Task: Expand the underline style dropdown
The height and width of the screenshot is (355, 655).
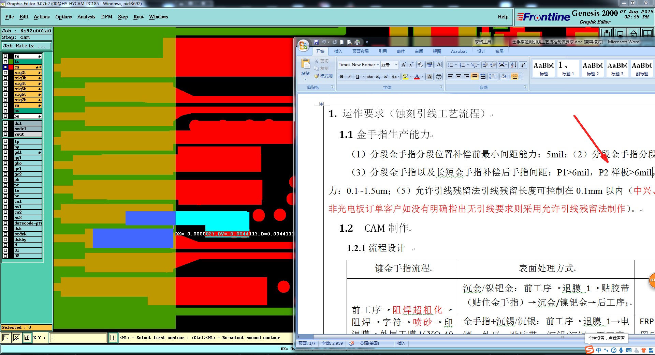Action: tap(363, 77)
